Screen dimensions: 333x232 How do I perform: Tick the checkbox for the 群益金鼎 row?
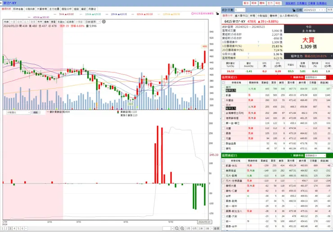[x=223, y=143]
